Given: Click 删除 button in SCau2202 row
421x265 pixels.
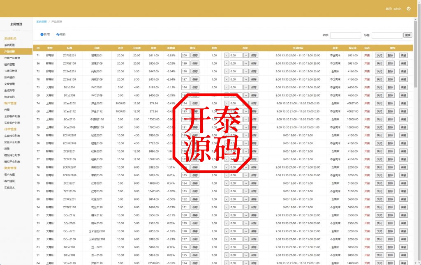Looking at the screenshot, I should (x=391, y=103).
